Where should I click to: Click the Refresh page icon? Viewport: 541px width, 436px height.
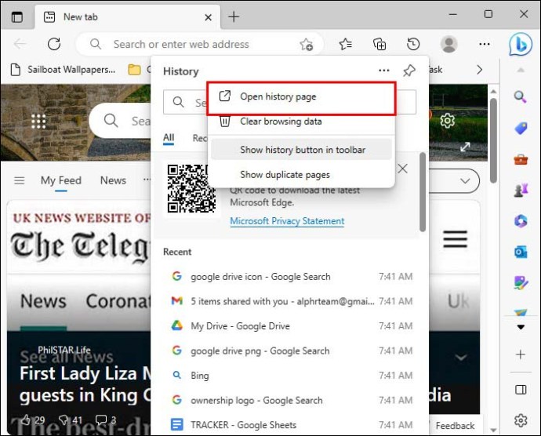coord(54,44)
